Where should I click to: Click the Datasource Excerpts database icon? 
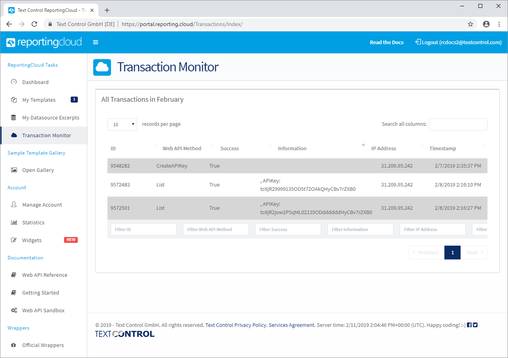(14, 117)
